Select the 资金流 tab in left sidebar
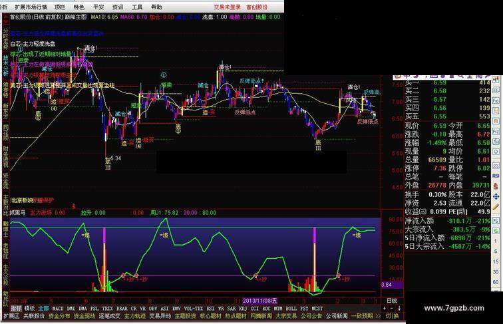The width and height of the screenshot is (503, 324). point(5,180)
